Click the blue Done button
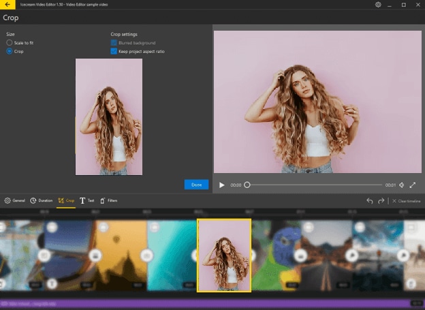 pos(196,185)
